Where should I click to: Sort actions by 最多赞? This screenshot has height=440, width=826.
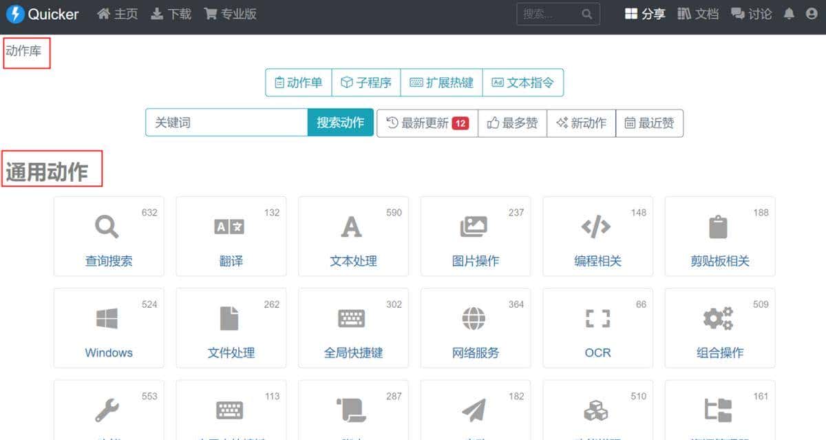point(512,123)
